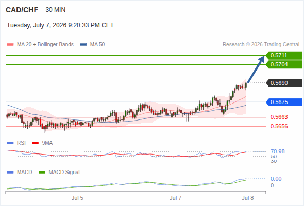The width and height of the screenshot is (304, 206).
Task: Select the 0.5690 current price tag
Action: (x=284, y=83)
